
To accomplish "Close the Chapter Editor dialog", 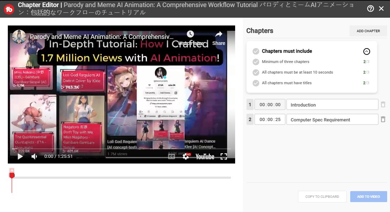I will 381,9.
